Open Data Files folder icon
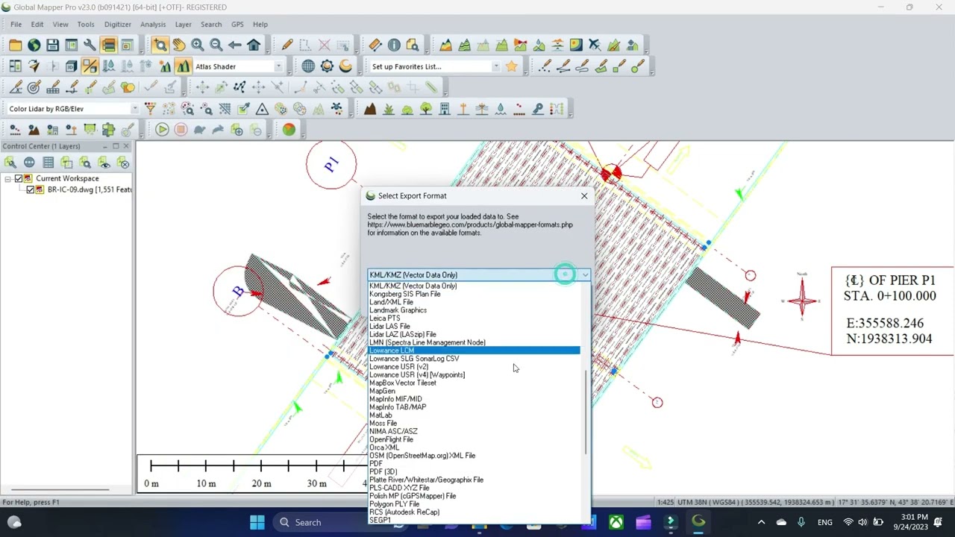Image resolution: width=955 pixels, height=537 pixels. coord(16,45)
